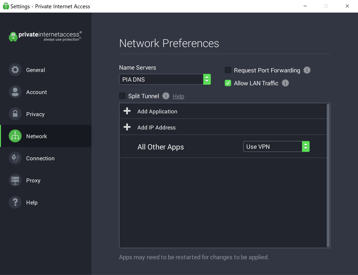Click the Account person icon
Screen dimensions: 358x275
click(x=15, y=92)
